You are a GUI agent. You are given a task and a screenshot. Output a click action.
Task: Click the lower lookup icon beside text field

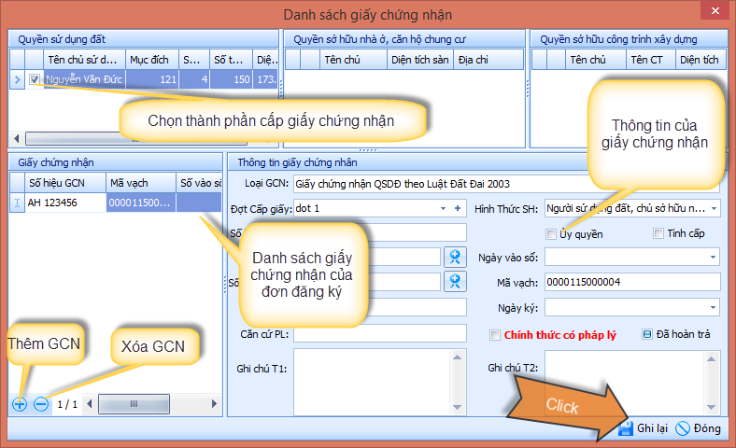click(455, 281)
